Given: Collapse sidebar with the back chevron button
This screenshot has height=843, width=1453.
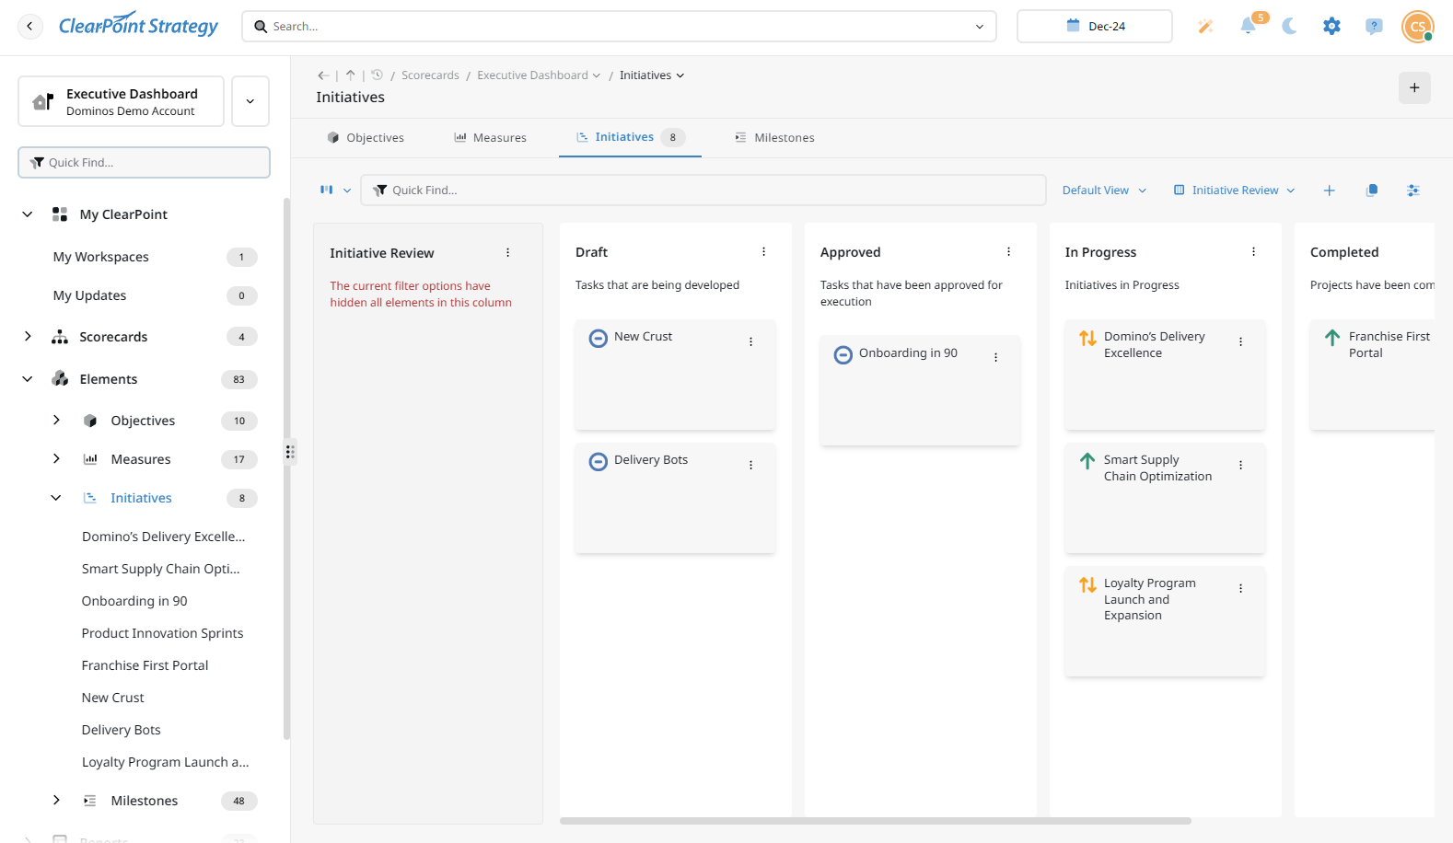Looking at the screenshot, I should (x=29, y=27).
